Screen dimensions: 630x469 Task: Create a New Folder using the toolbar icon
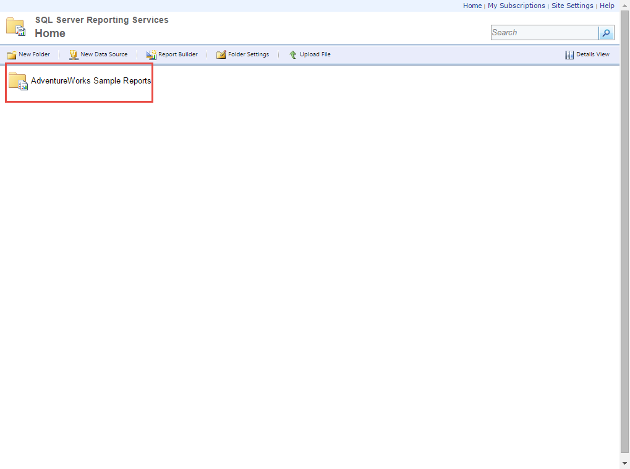point(12,54)
